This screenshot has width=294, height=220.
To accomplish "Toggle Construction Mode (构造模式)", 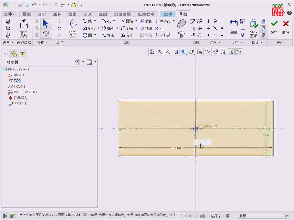I will pyautogui.click(x=73, y=28).
